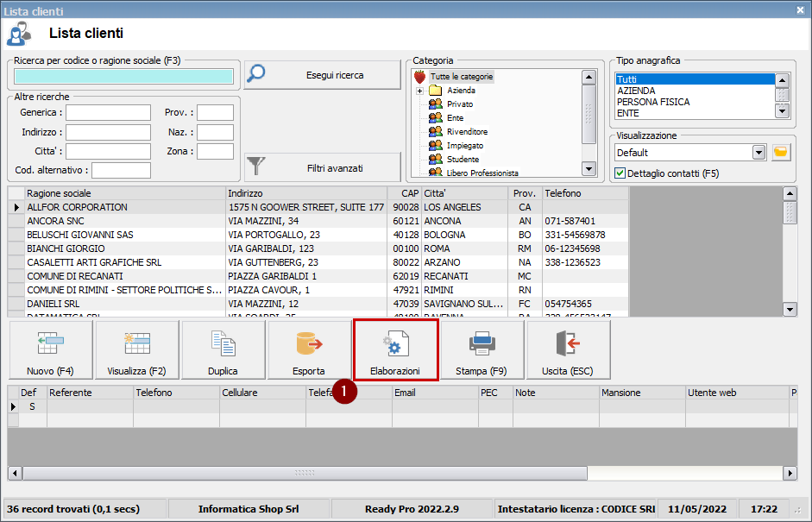The height and width of the screenshot is (522, 812).
Task: Click the Telefono header in client grid
Action: click(x=585, y=193)
